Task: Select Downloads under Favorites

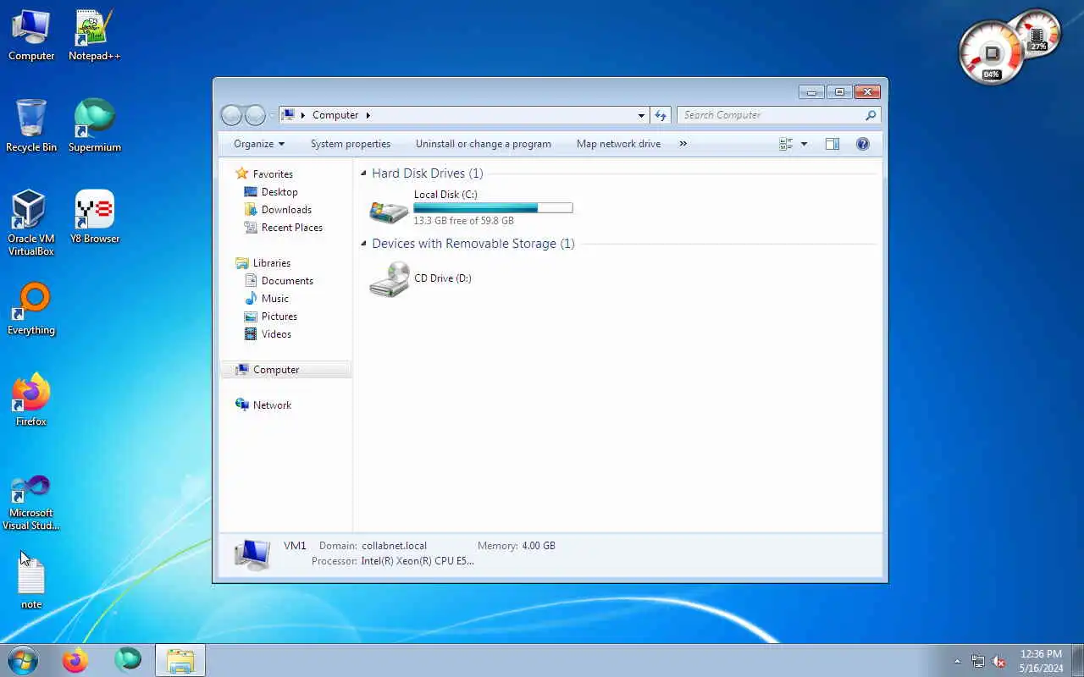Action: click(x=286, y=210)
